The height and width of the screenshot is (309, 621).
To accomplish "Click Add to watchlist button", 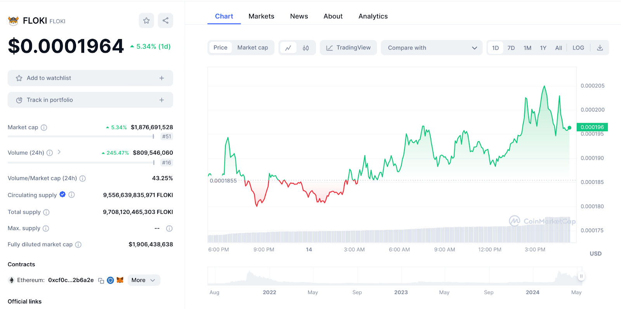I will (x=90, y=78).
